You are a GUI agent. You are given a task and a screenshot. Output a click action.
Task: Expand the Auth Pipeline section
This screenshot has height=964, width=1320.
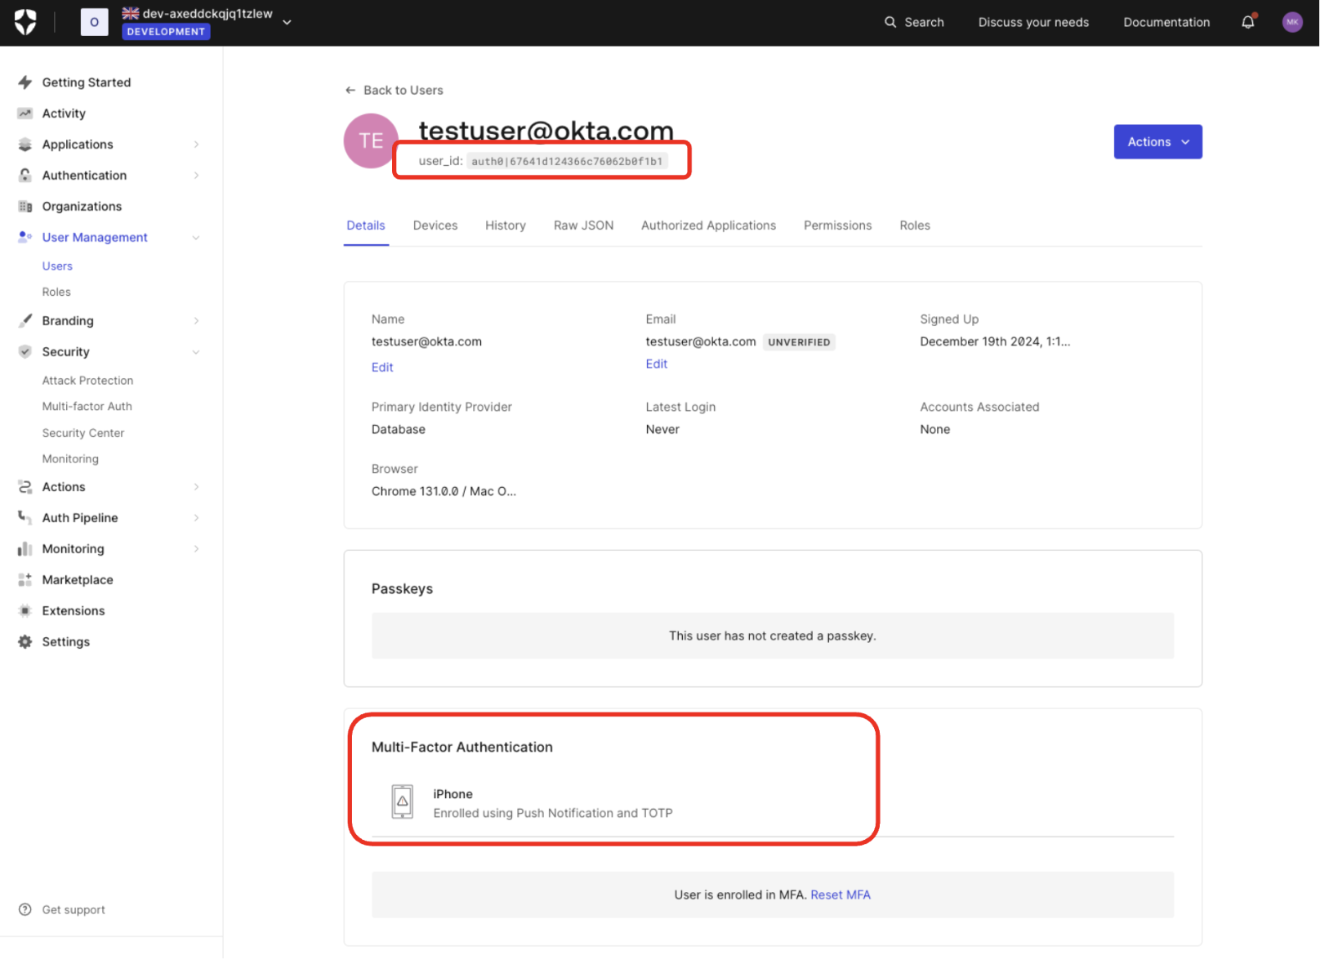(196, 518)
